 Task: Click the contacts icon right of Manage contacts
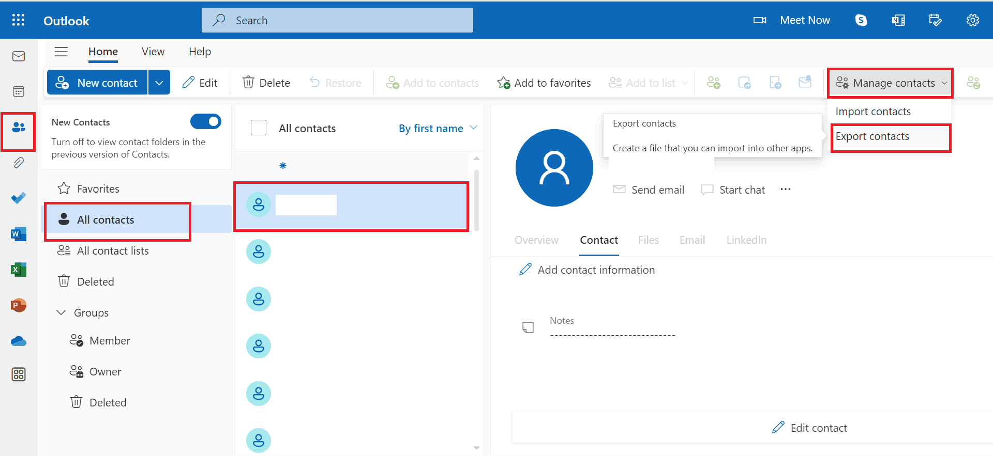(x=973, y=83)
